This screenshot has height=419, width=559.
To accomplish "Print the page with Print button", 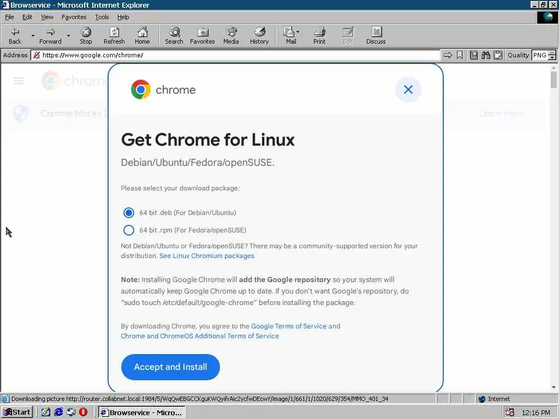I will click(x=319, y=35).
